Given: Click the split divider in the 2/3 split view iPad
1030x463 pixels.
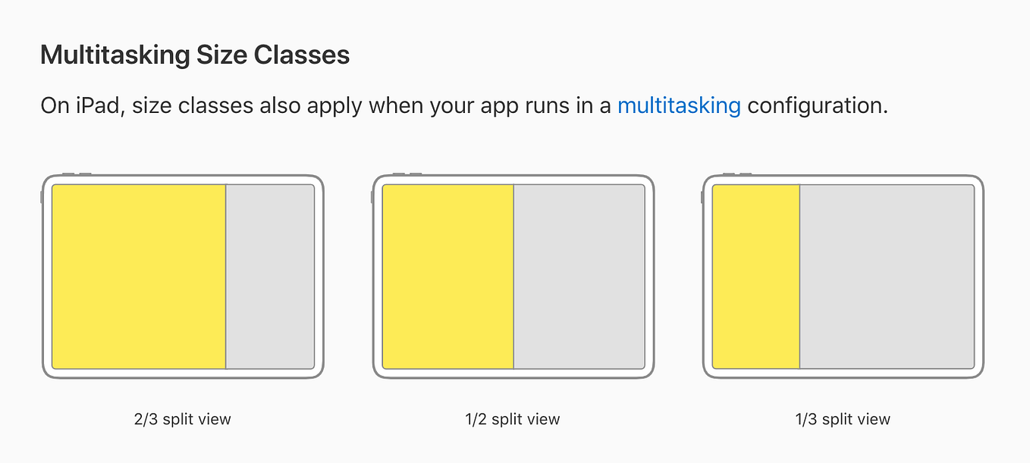Looking at the screenshot, I should (x=226, y=277).
